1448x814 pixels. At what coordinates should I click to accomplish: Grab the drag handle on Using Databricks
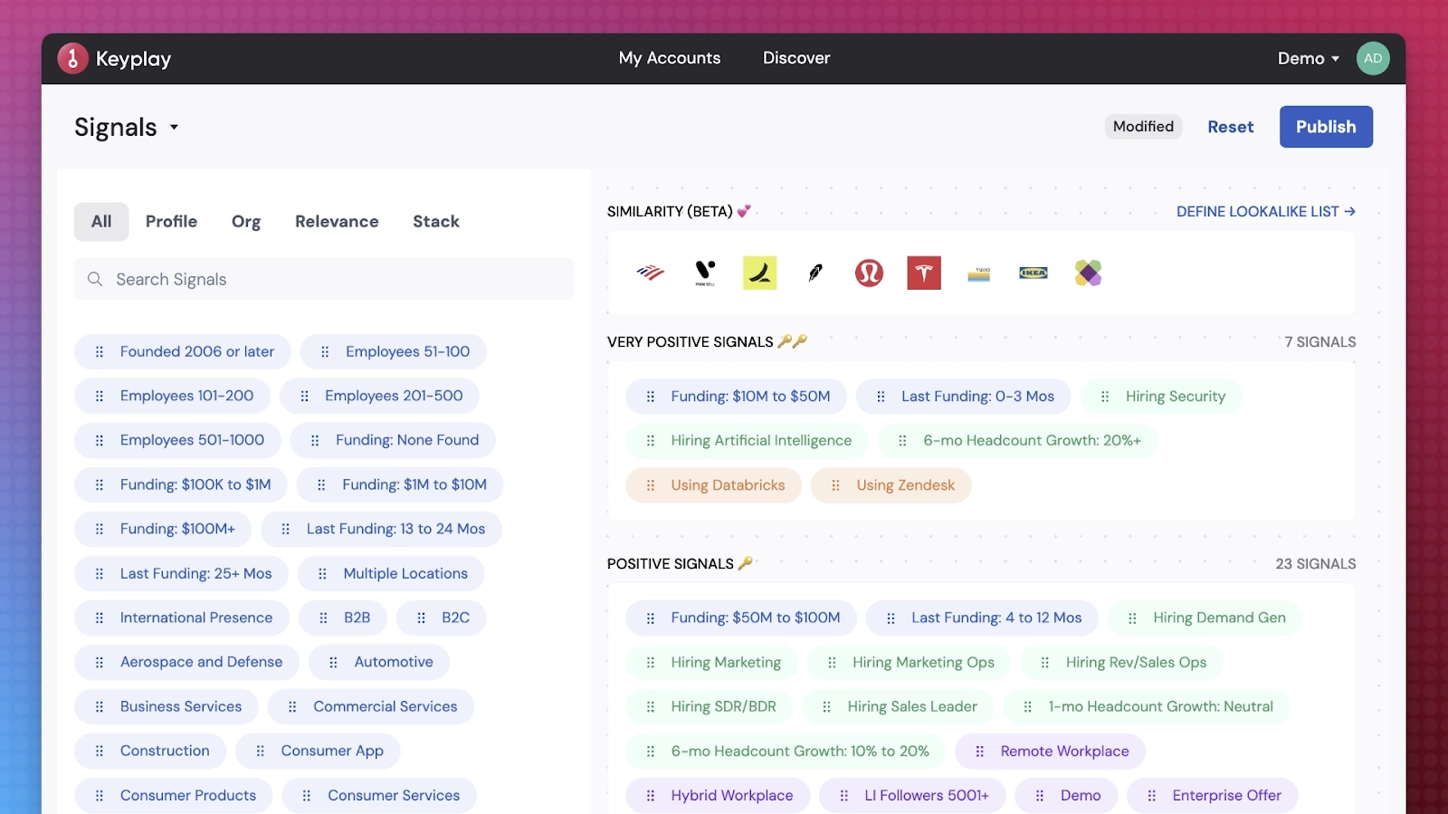(651, 485)
